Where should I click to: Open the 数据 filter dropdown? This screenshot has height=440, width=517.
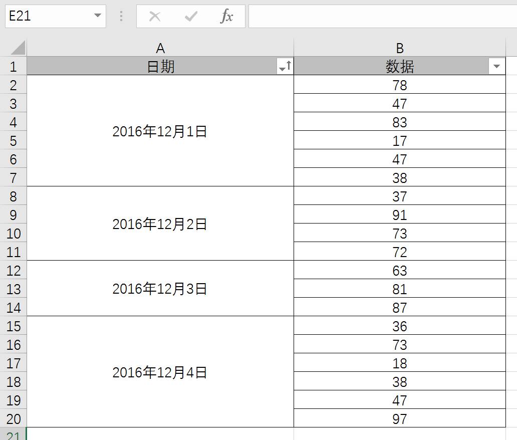point(496,66)
